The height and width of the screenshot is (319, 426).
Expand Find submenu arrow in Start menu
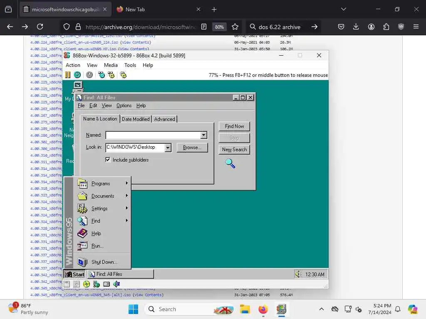coord(126,221)
